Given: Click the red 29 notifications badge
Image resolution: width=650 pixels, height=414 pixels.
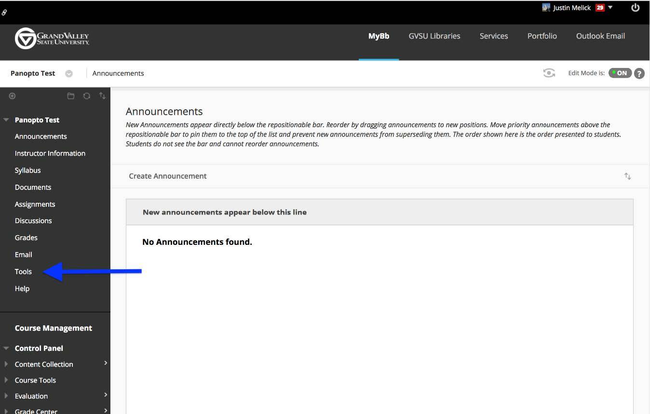Looking at the screenshot, I should pyautogui.click(x=599, y=8).
